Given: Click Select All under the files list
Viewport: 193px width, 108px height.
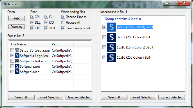Looking at the screenshot, I should point(21,97).
